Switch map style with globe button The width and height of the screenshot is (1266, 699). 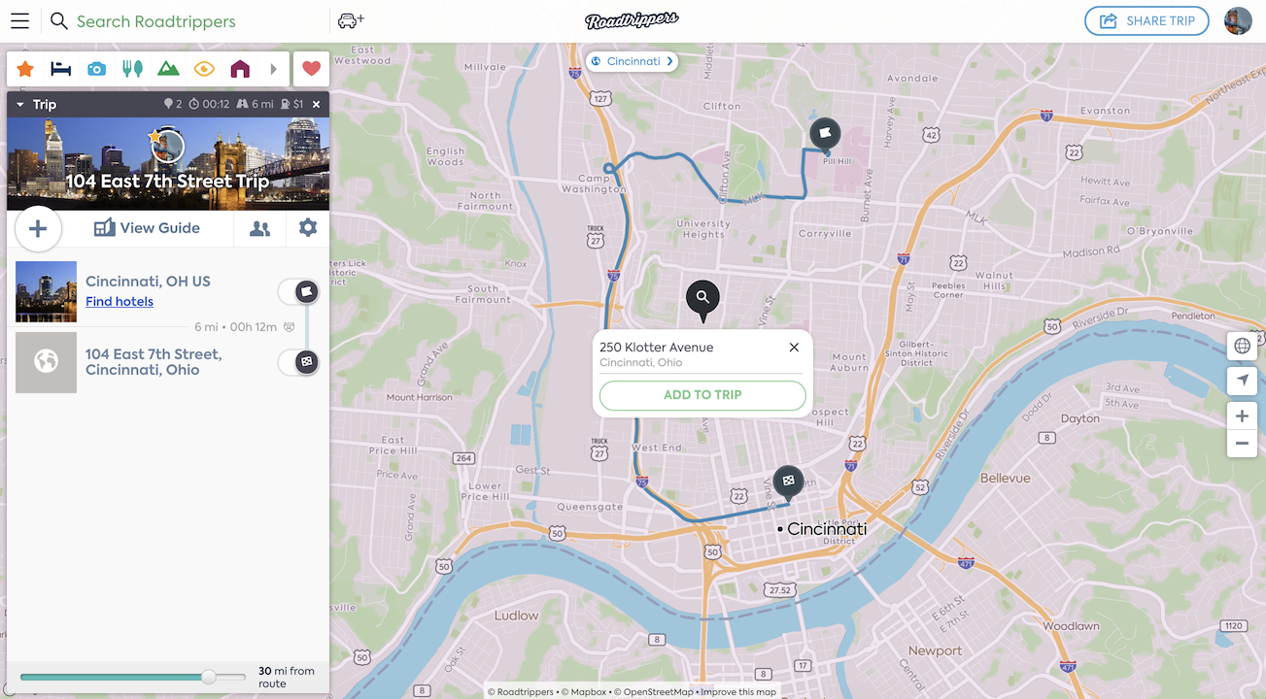(1242, 346)
